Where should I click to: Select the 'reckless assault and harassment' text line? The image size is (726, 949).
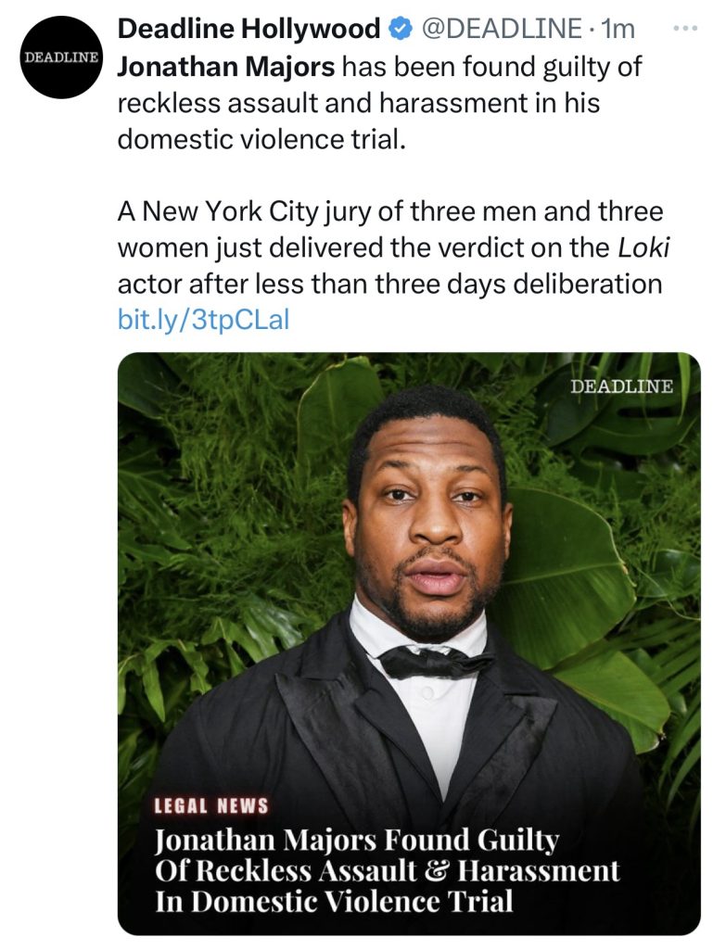click(358, 103)
